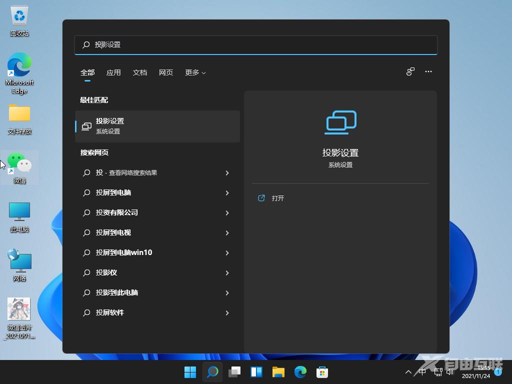Click the Task View taskbar icon
512x384 pixels.
pyautogui.click(x=234, y=372)
